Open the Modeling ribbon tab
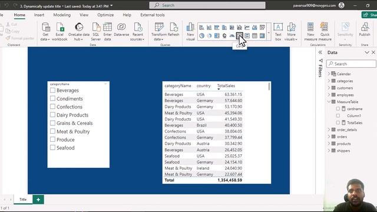 coord(62,15)
